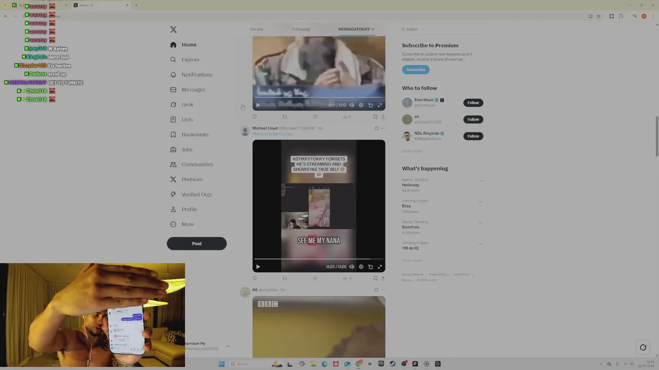Click the Communities people icon

tap(174, 164)
